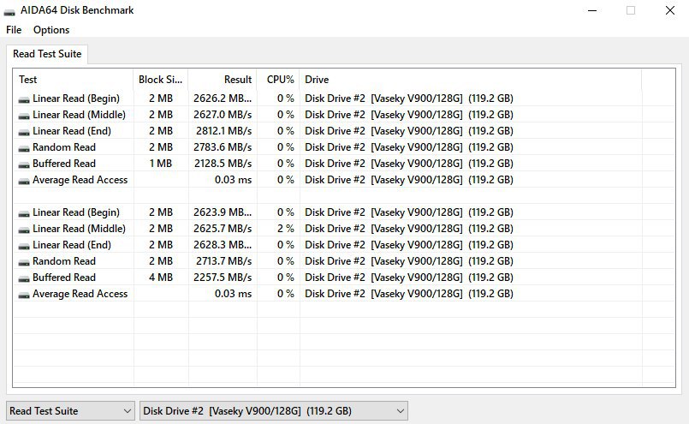Click drive icon beside Linear Read (End) 2812.1 row

coord(24,133)
